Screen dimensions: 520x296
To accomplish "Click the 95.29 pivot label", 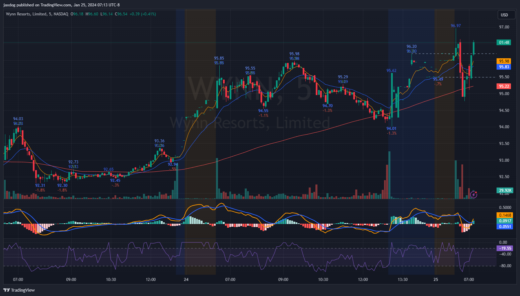I will 343,77.
